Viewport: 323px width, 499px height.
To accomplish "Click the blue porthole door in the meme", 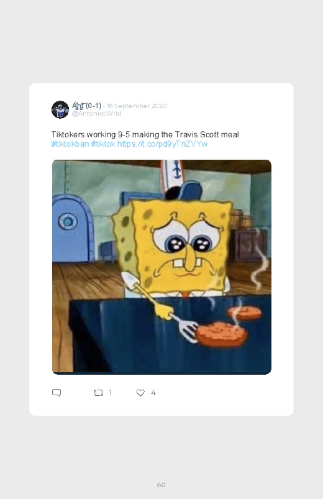I will [x=71, y=228].
